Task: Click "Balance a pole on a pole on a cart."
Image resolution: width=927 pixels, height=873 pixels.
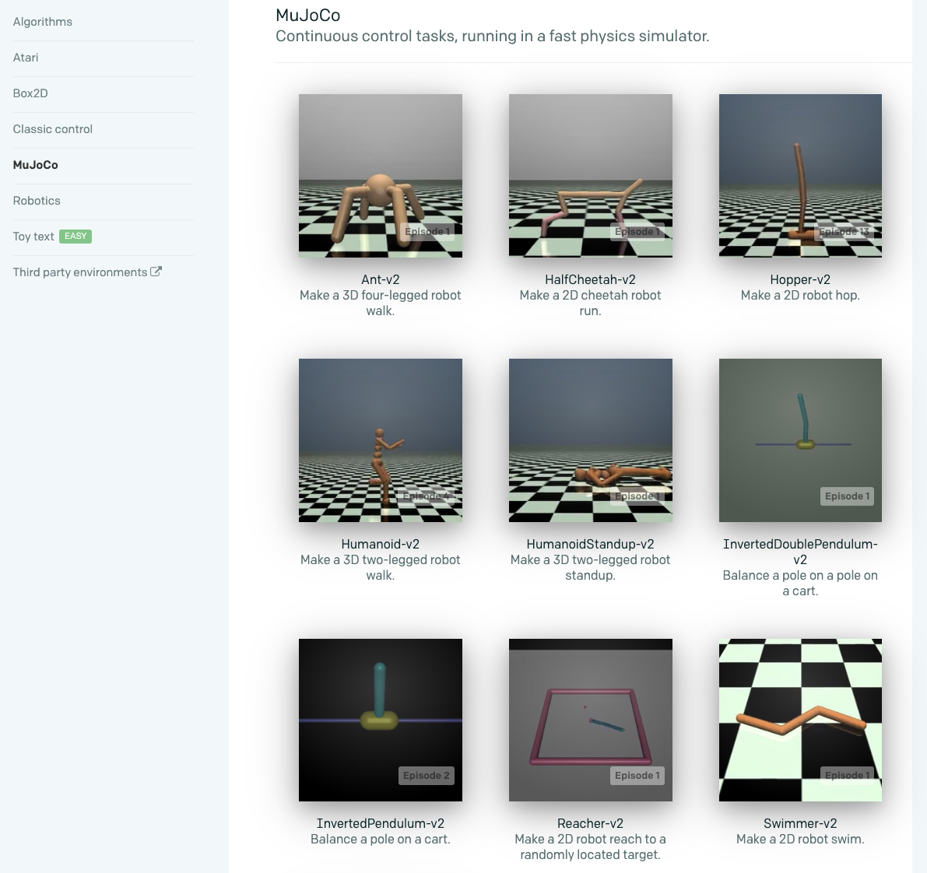Action: 800,584
